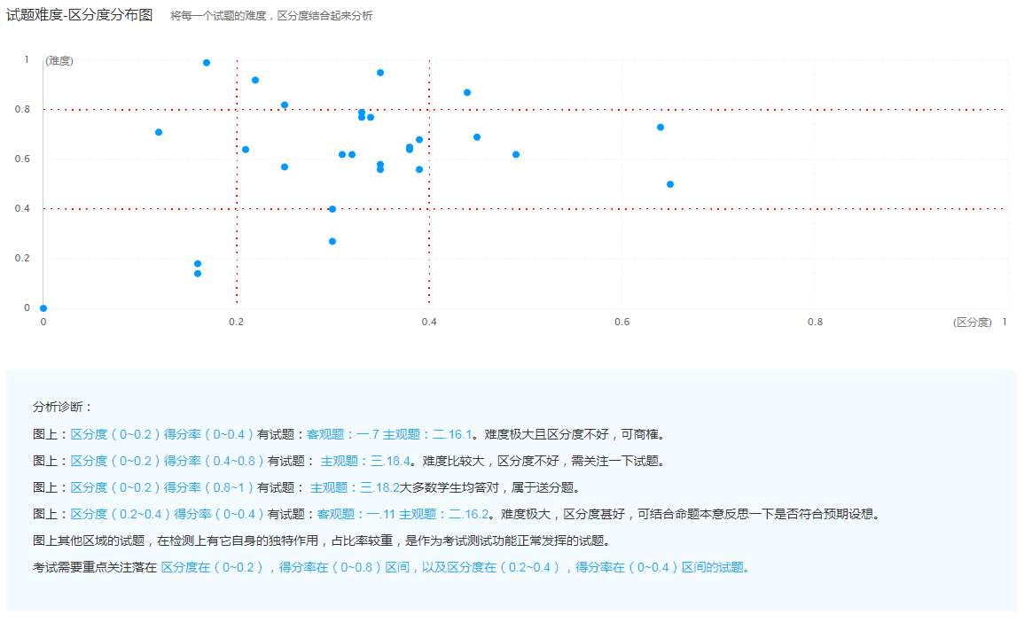Click the point at discrimination 0.25, difficulty 0.57
Screen dimensions: 1032x630
click(x=285, y=167)
